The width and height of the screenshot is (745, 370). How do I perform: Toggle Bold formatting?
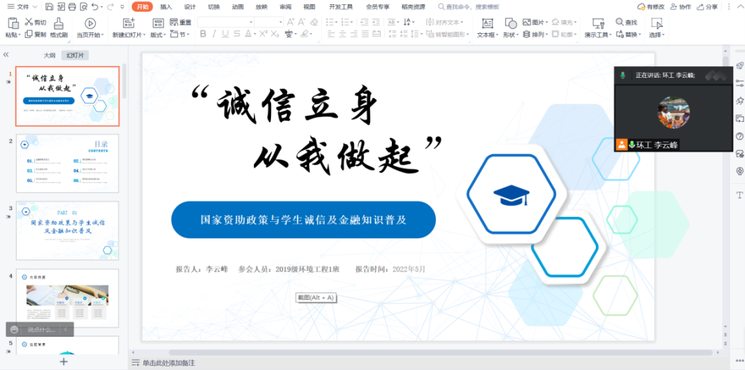[203, 34]
